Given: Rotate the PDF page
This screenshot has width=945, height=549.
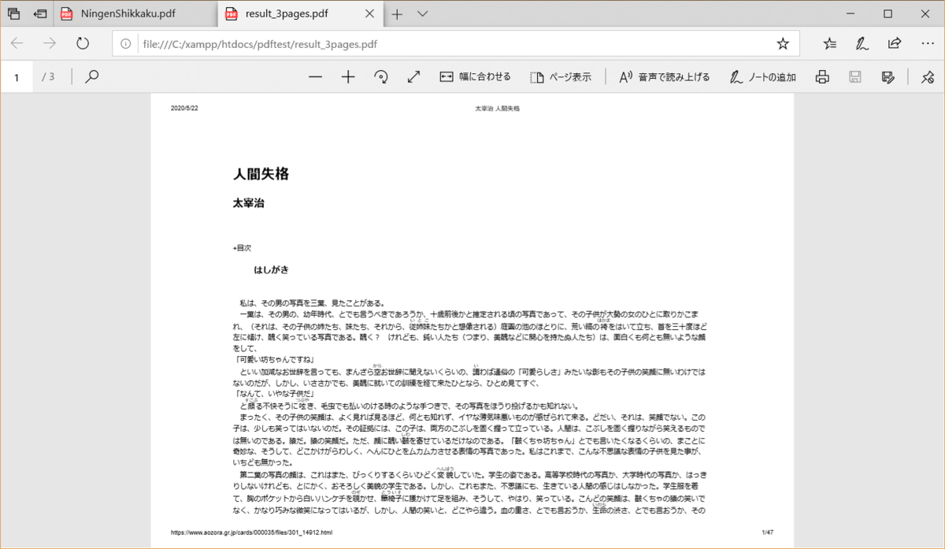Looking at the screenshot, I should (x=381, y=77).
